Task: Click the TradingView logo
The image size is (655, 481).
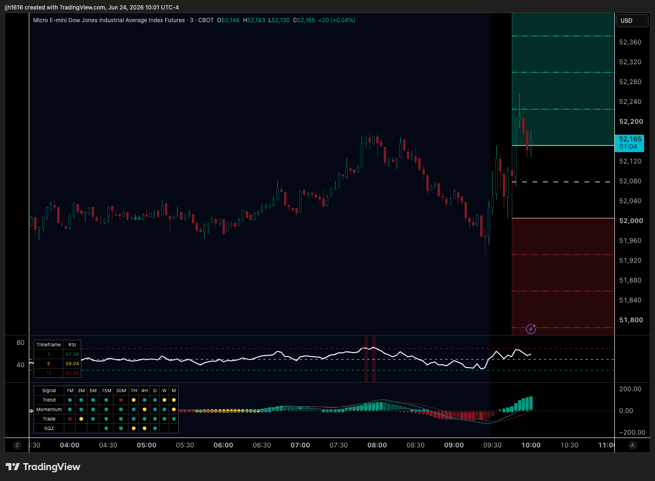Action: point(43,467)
